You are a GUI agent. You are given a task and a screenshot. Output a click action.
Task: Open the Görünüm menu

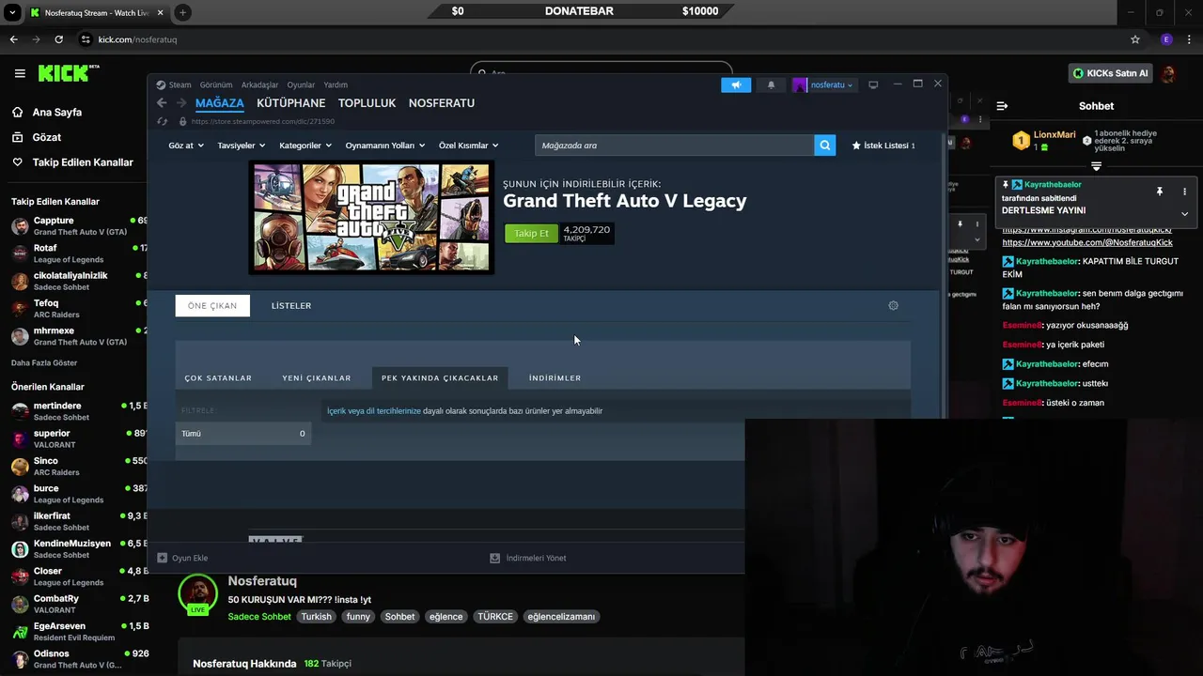pos(216,84)
